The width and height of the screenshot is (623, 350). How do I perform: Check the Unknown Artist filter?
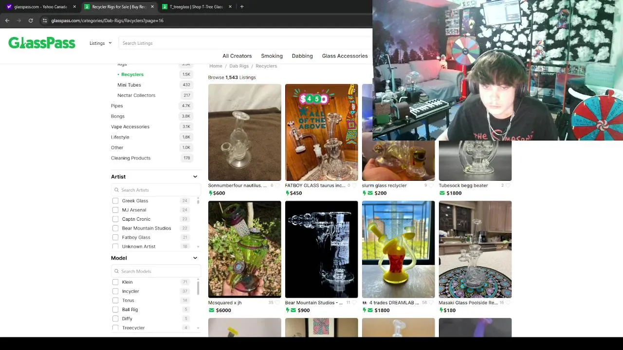[115, 246]
